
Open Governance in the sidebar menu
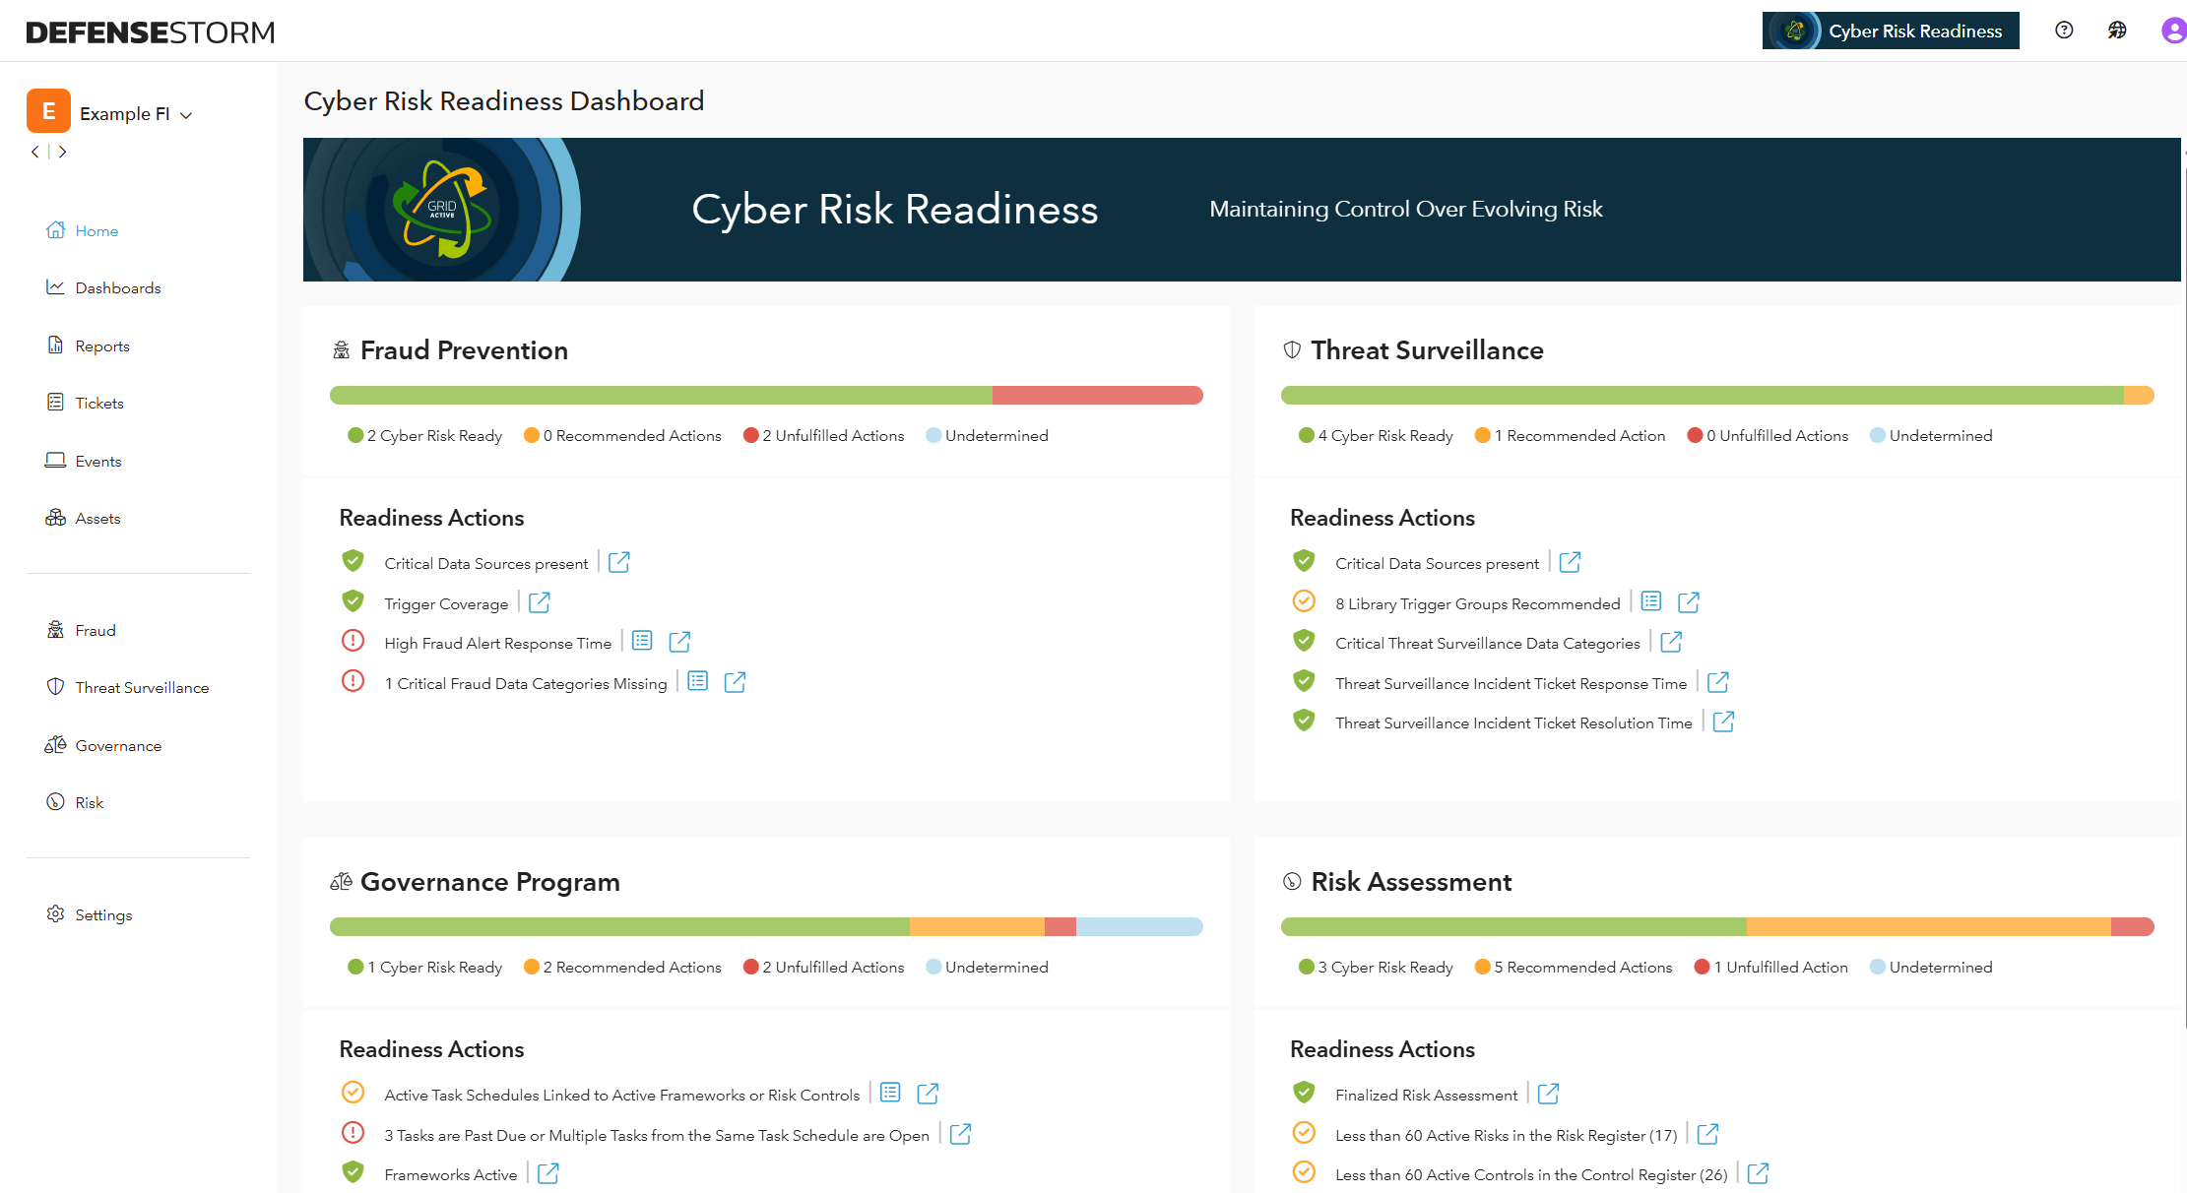click(117, 745)
